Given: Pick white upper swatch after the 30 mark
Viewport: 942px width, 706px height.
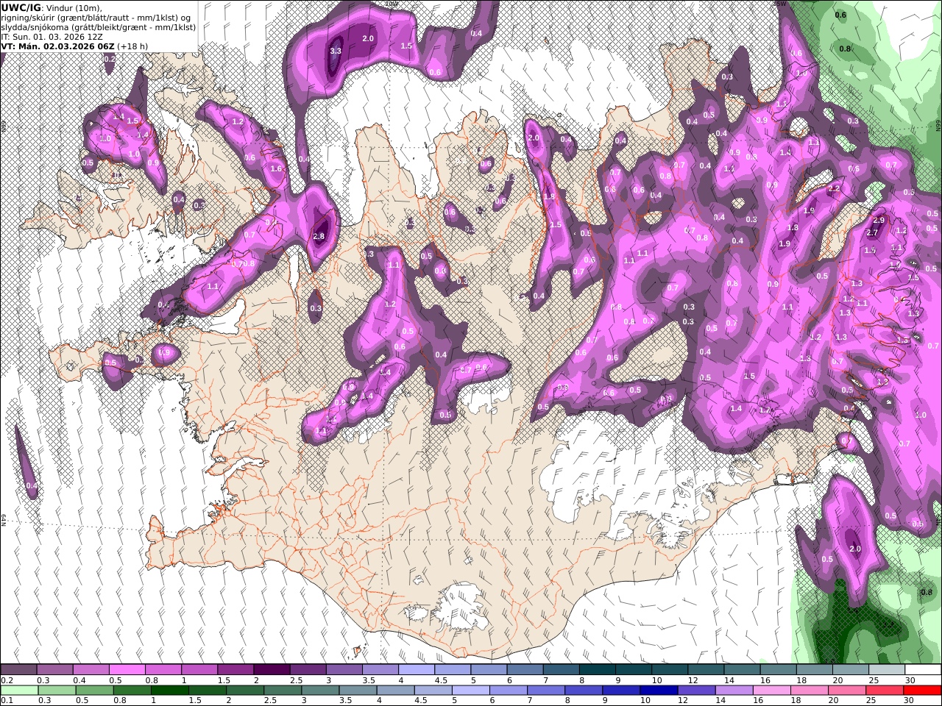Looking at the screenshot, I should [x=923, y=669].
